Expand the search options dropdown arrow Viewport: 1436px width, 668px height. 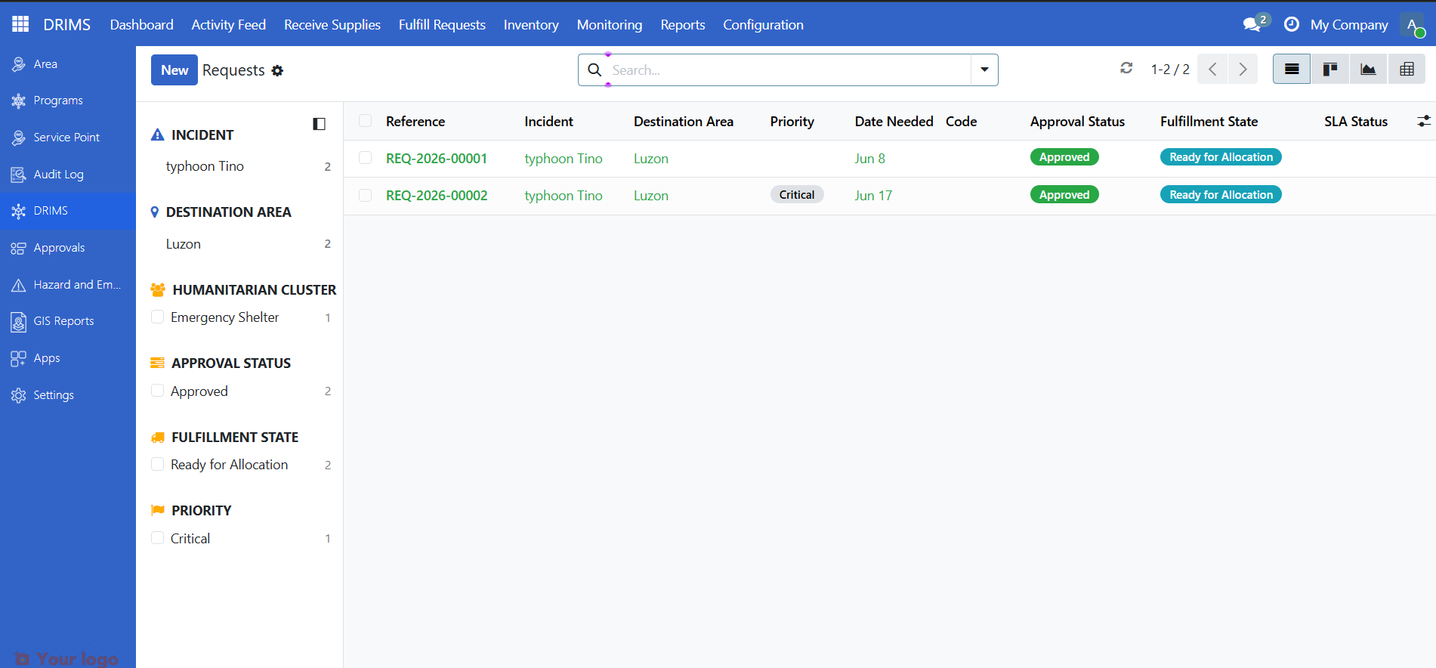(984, 70)
